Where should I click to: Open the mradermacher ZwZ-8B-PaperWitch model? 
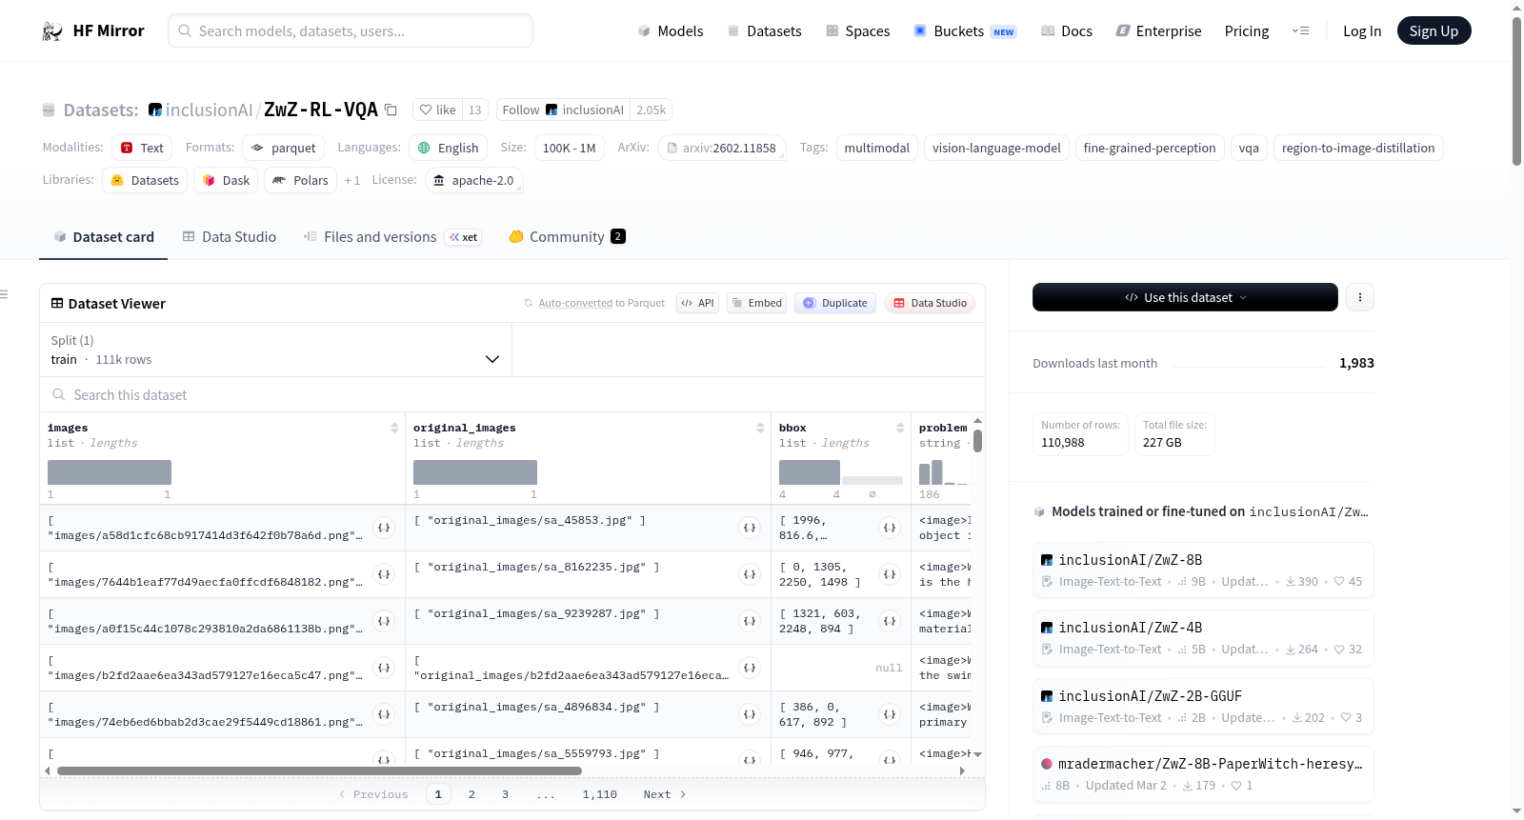coord(1203,774)
